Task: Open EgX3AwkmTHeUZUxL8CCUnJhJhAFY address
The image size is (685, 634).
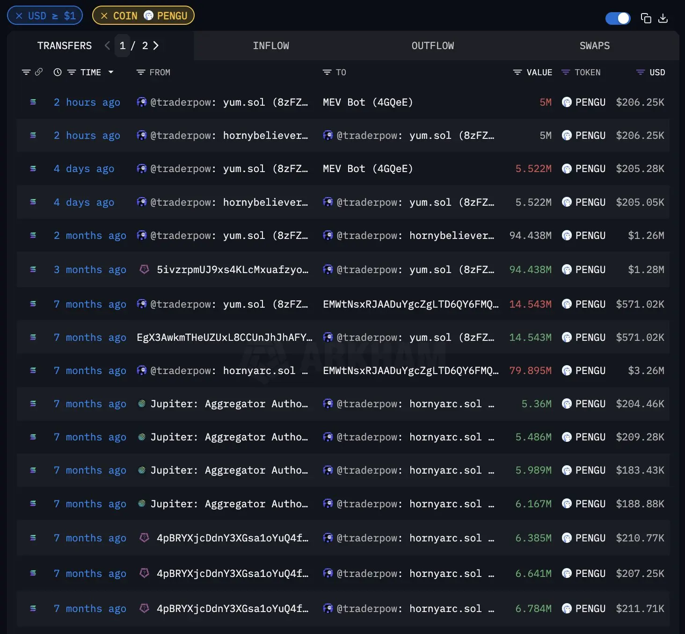Action: 224,338
